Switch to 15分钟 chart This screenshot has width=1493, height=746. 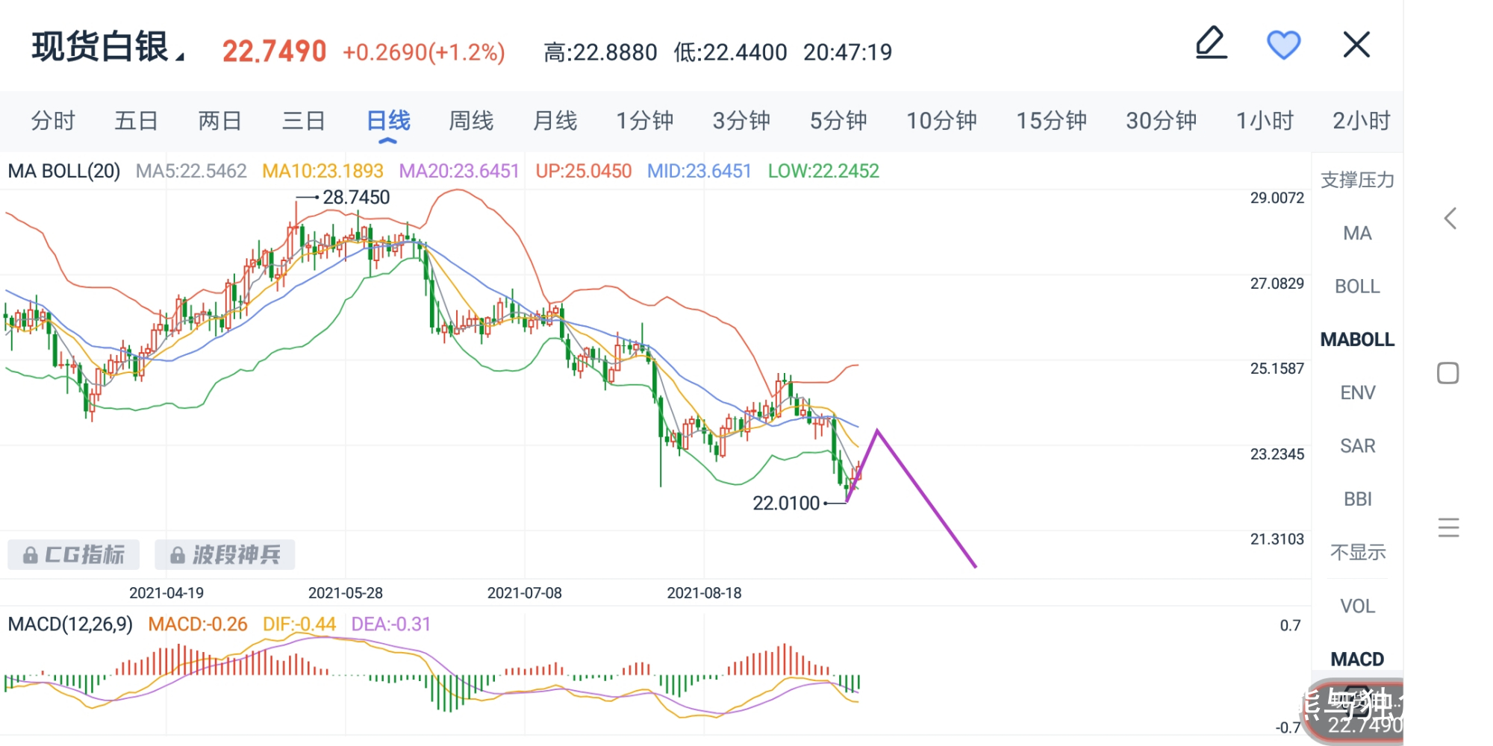pyautogui.click(x=1051, y=120)
